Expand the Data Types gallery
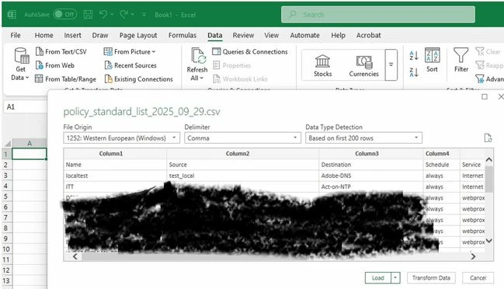 [x=391, y=64]
